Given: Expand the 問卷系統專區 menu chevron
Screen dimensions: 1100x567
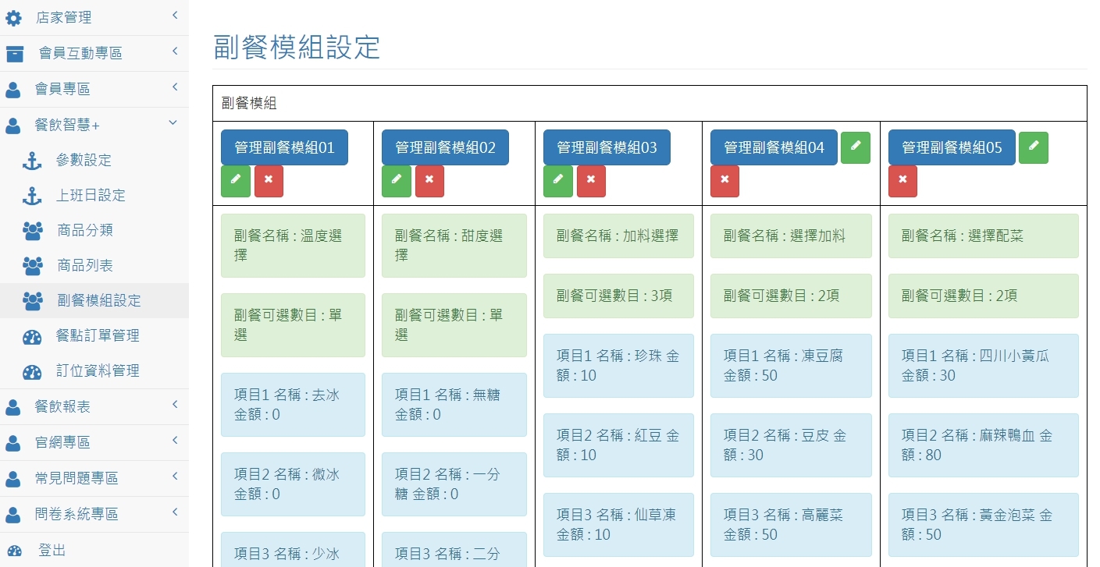Looking at the screenshot, I should point(174,512).
